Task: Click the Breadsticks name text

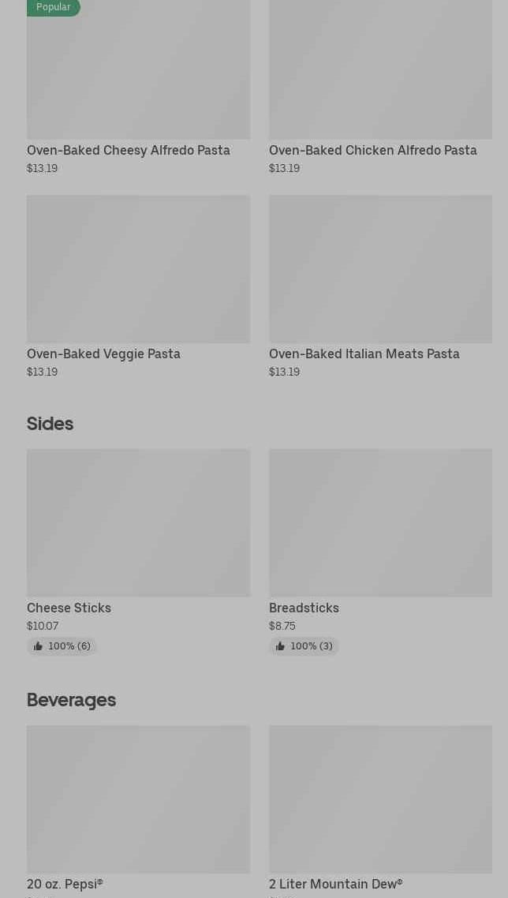Action: (304, 608)
